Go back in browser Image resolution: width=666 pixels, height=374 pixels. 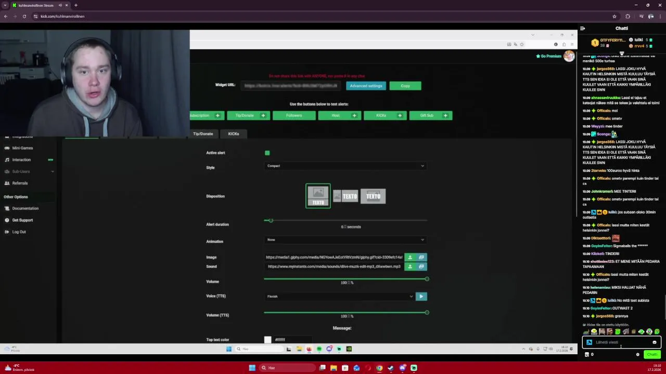6,16
